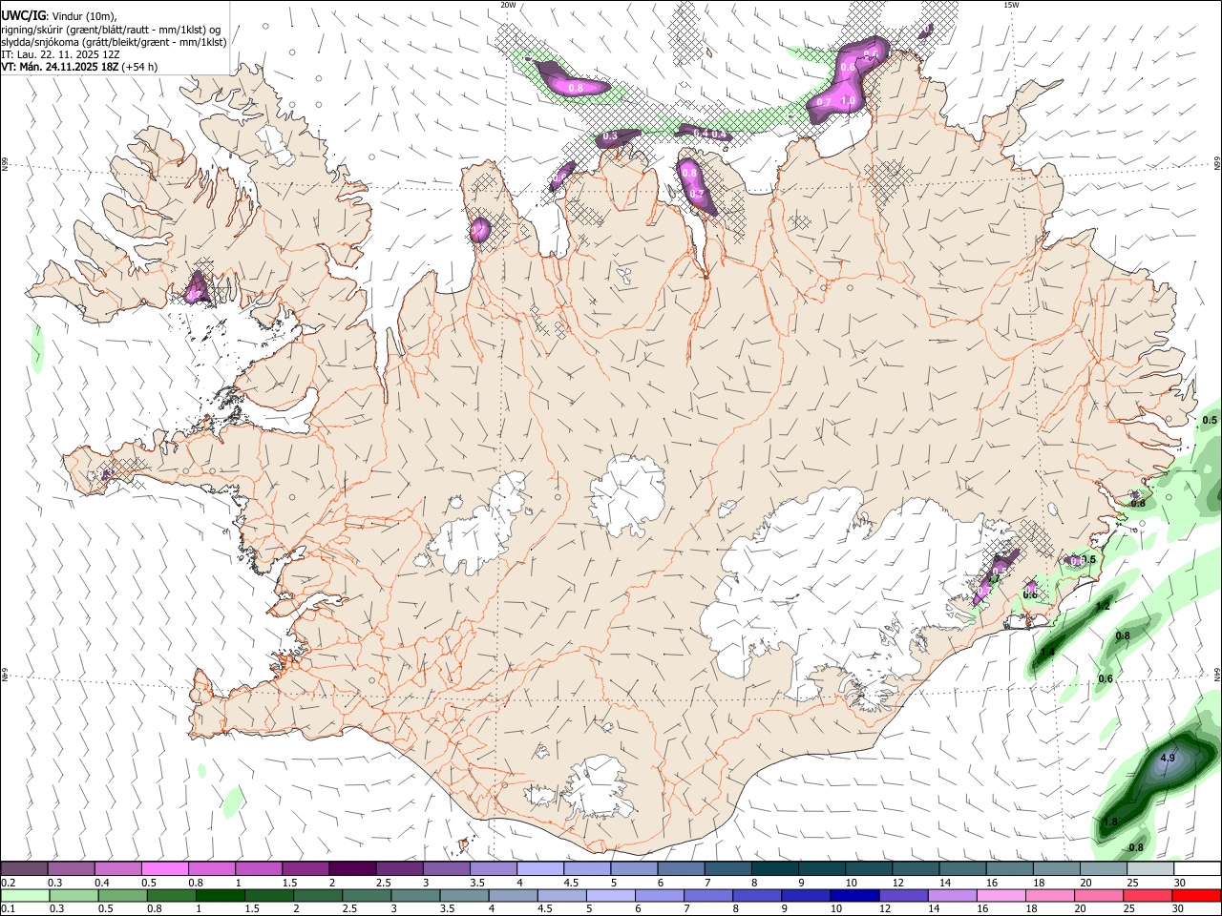Screen dimensions: 1222x916
Task: Click the bright red swatch at the lower legend's end
Action: tap(1195, 895)
